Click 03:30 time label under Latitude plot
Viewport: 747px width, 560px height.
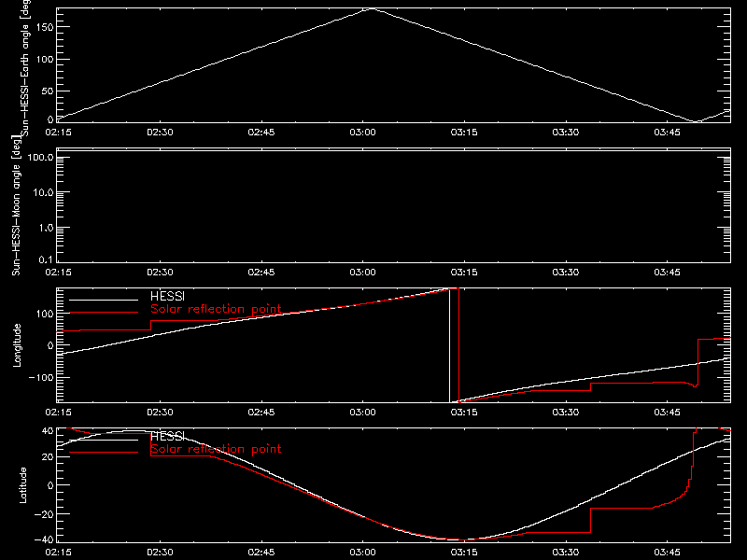pyautogui.click(x=566, y=552)
